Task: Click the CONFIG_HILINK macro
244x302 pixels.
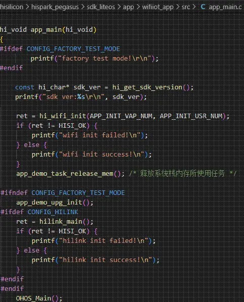Action: [x=53, y=212]
